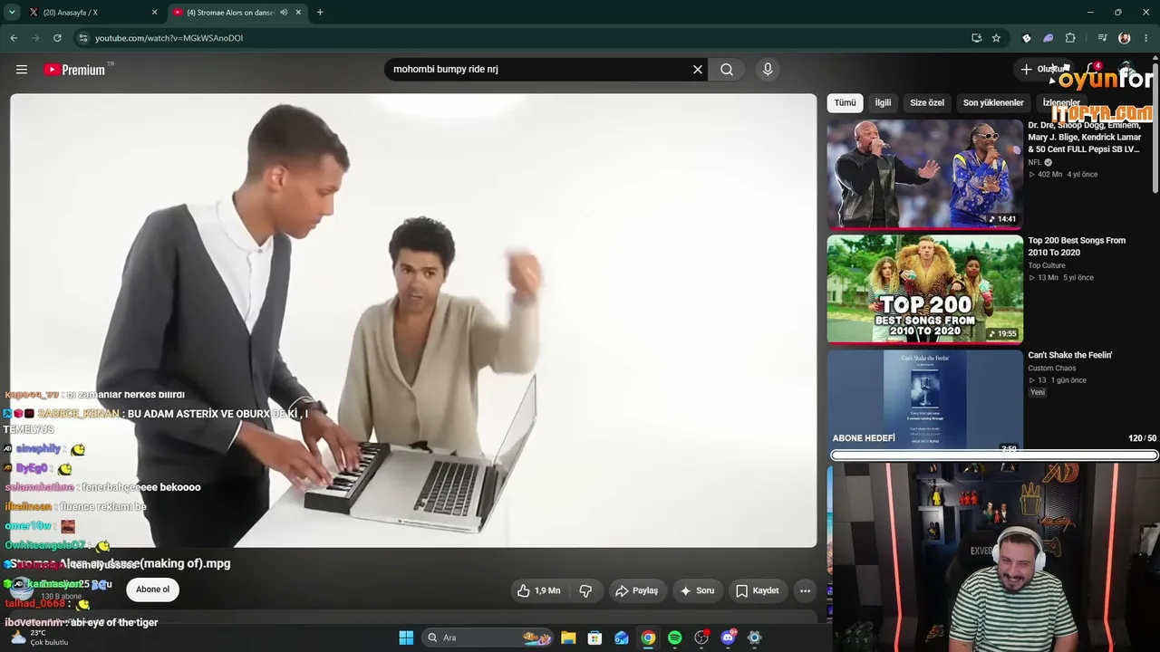
Task: Open the Can't Shake the Feelin' title
Action: tap(1070, 356)
